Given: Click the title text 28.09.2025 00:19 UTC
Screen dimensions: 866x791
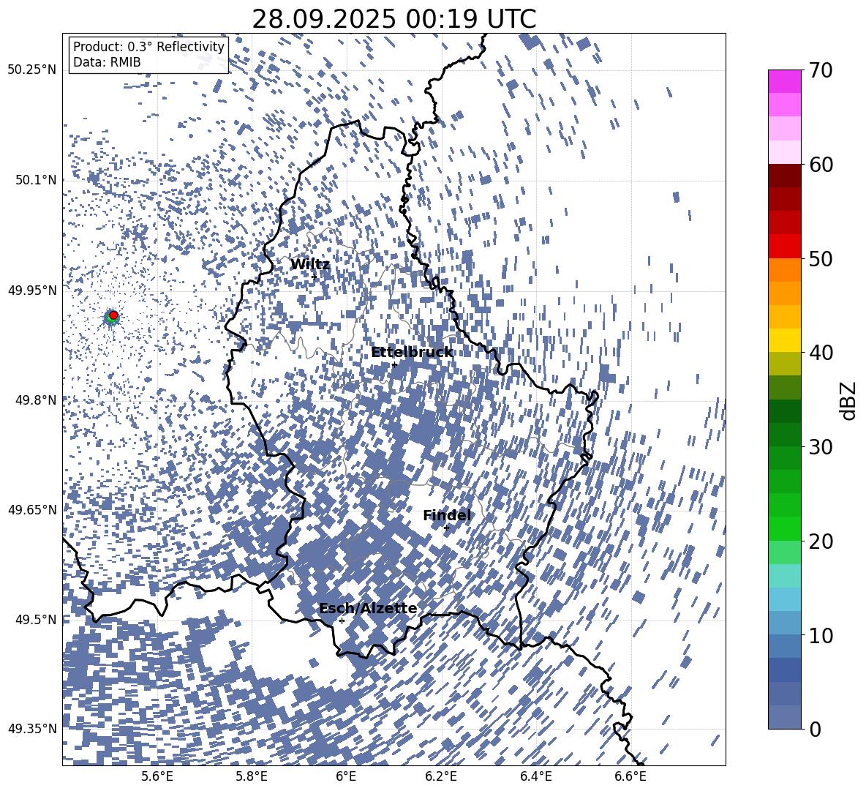Looking at the screenshot, I should click(x=394, y=19).
